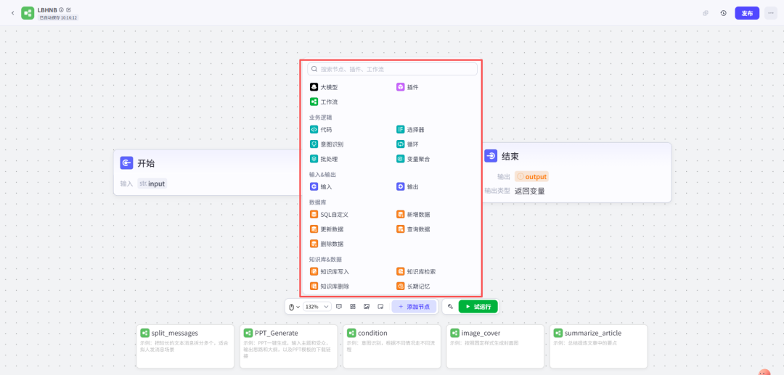784x375 pixels.
Task: Go back using the top-left arrow
Action: point(12,13)
